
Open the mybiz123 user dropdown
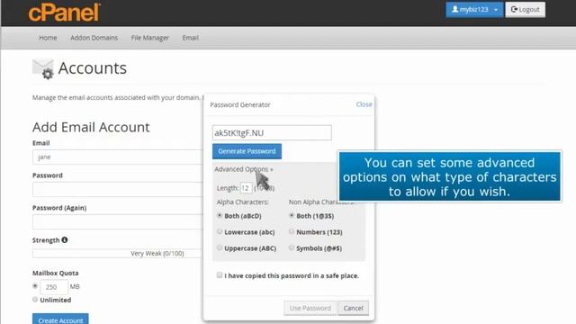(474, 10)
